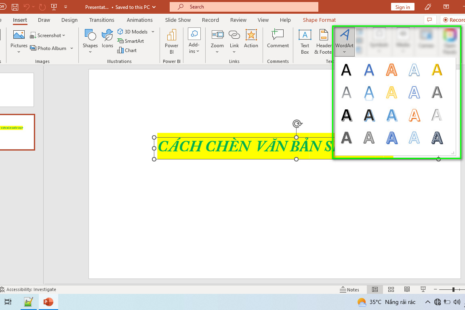
Task: Click the Action button
Action: (x=251, y=39)
